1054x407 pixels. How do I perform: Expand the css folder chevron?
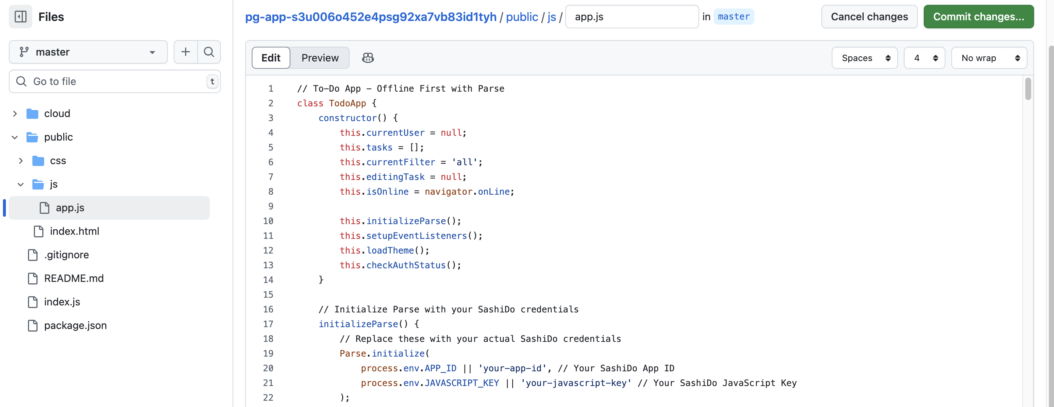(21, 161)
